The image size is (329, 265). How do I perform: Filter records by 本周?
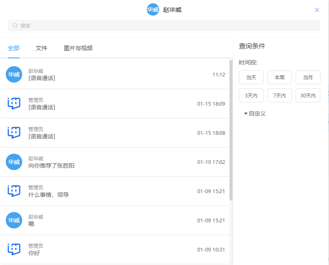tap(280, 77)
